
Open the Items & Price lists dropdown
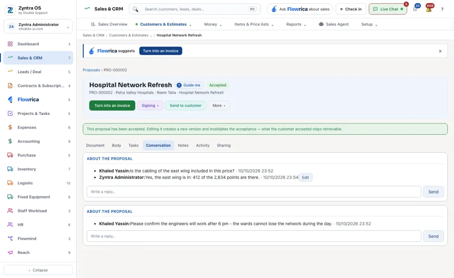[254, 24]
